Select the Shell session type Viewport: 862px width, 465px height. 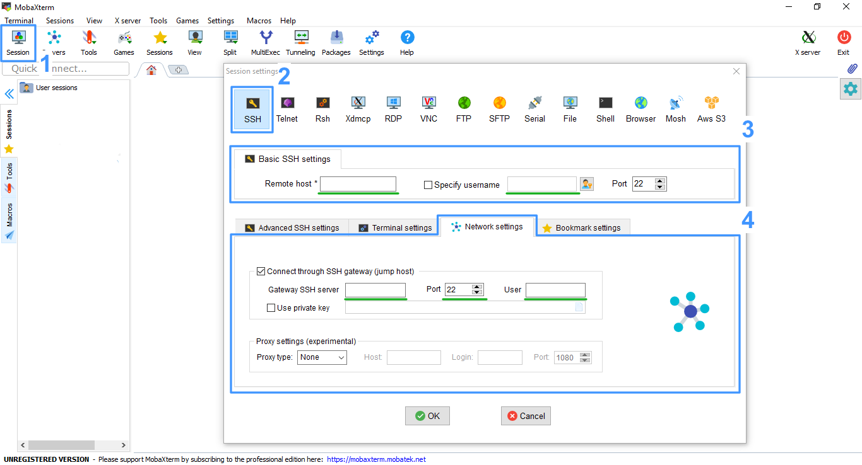(x=605, y=110)
